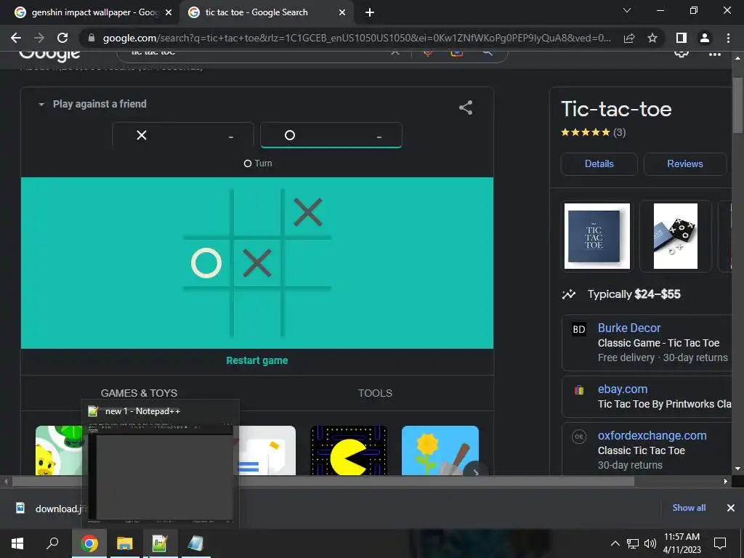The width and height of the screenshot is (744, 558).
Task: Open the blue Tic Tac Toe book image
Action: point(597,236)
